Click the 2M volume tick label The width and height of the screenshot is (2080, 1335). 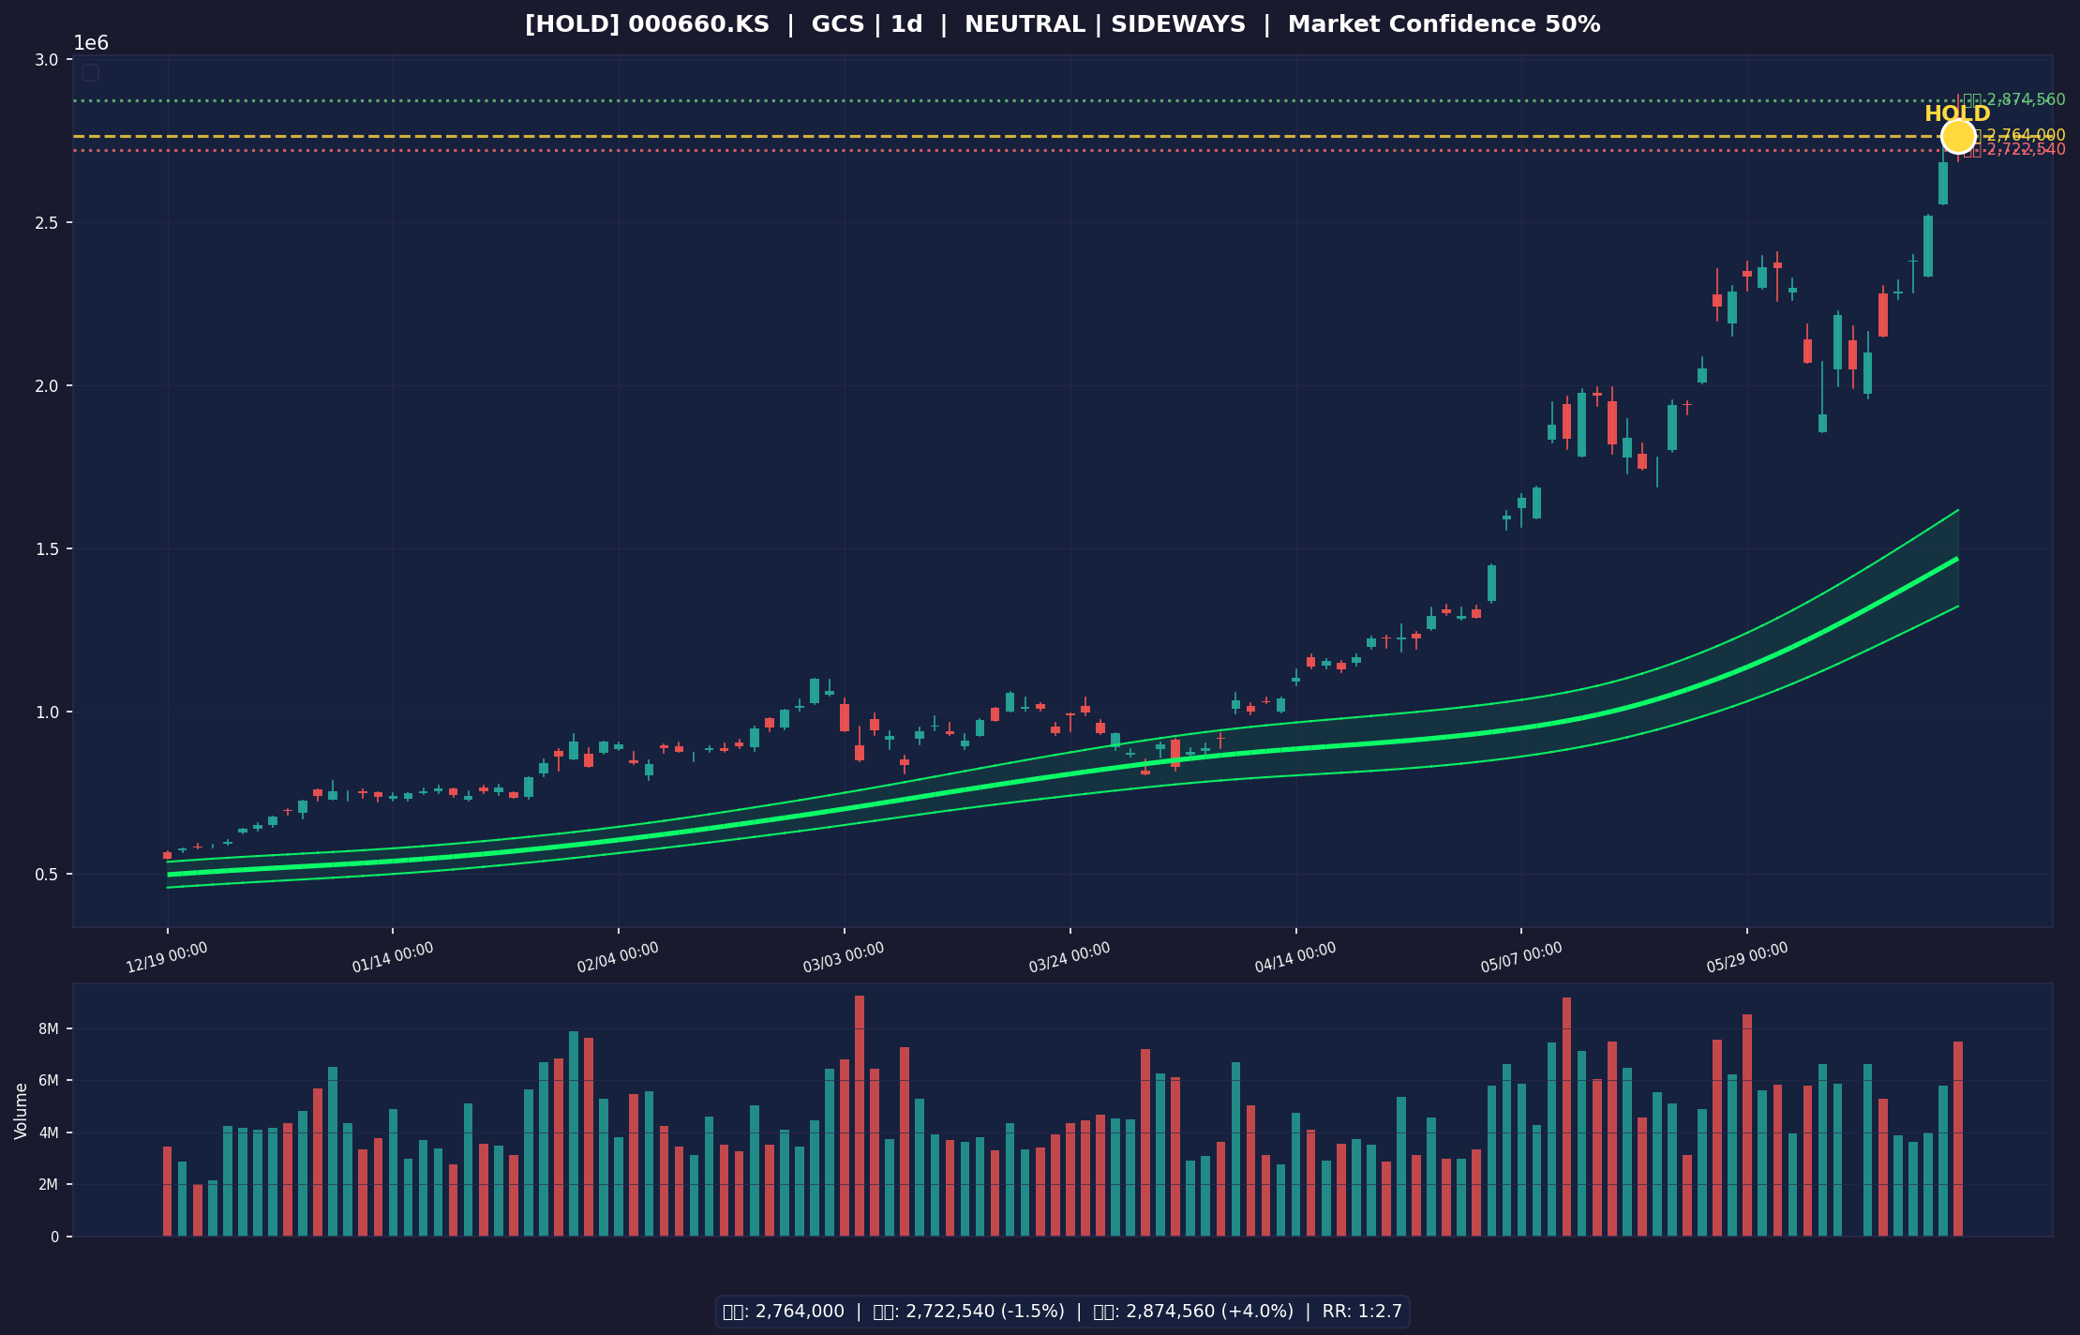49,1185
